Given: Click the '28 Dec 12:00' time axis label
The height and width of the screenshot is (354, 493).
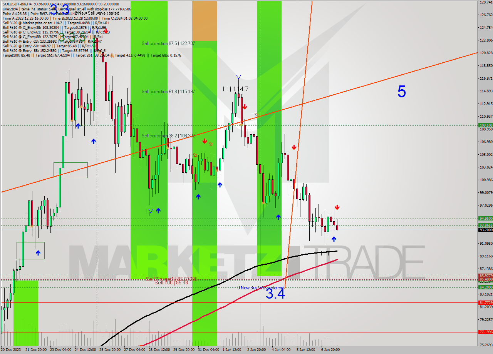Looking at the screenshot, I should coord(159,350).
